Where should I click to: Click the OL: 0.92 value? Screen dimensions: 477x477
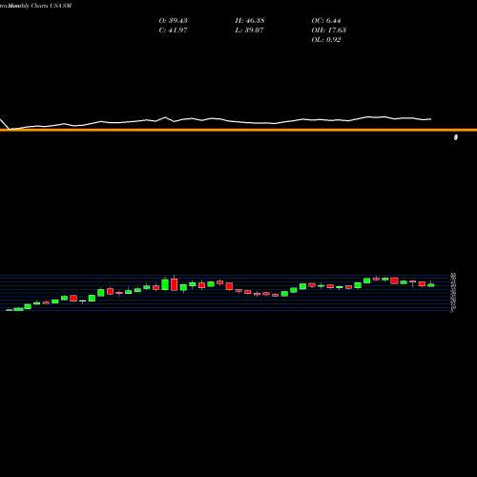pyautogui.click(x=326, y=40)
